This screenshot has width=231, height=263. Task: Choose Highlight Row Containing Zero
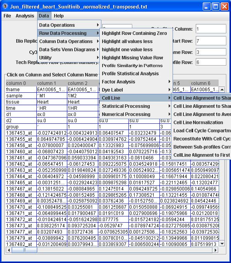pos(136,33)
